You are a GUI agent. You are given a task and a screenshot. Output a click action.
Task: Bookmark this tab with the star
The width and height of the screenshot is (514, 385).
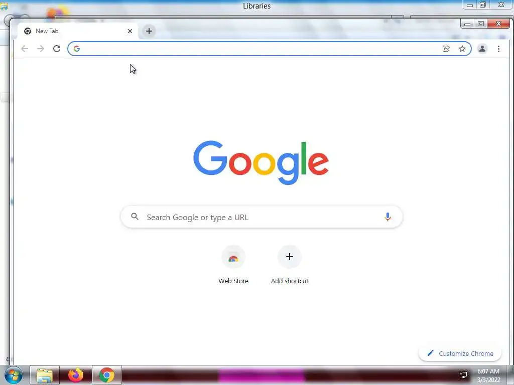pyautogui.click(x=462, y=49)
